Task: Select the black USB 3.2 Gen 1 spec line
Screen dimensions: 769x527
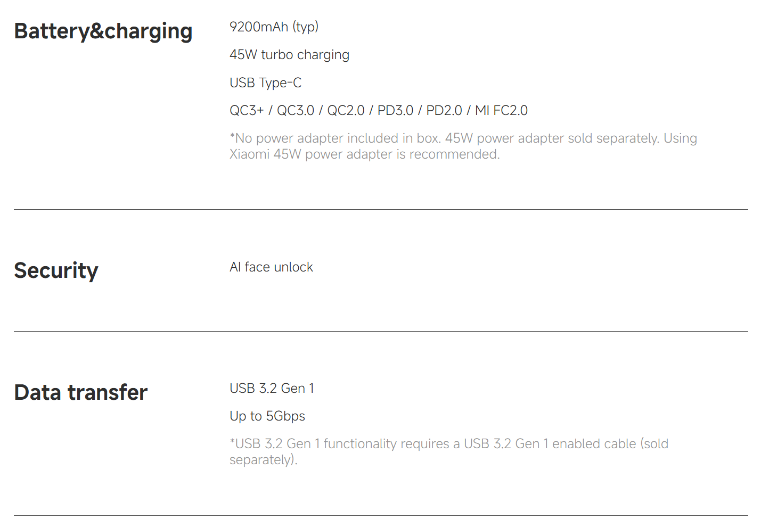Action: coord(272,389)
